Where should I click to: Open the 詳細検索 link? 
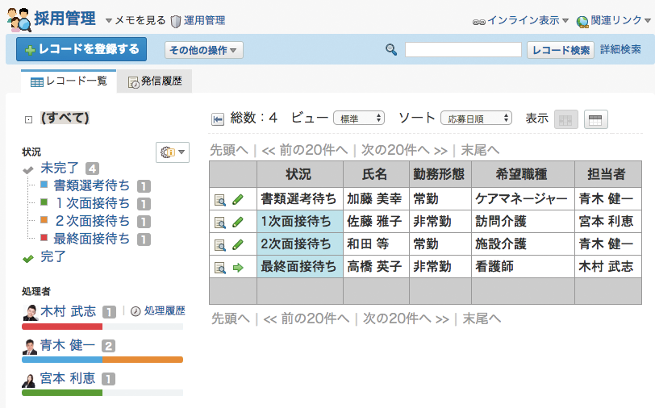620,49
